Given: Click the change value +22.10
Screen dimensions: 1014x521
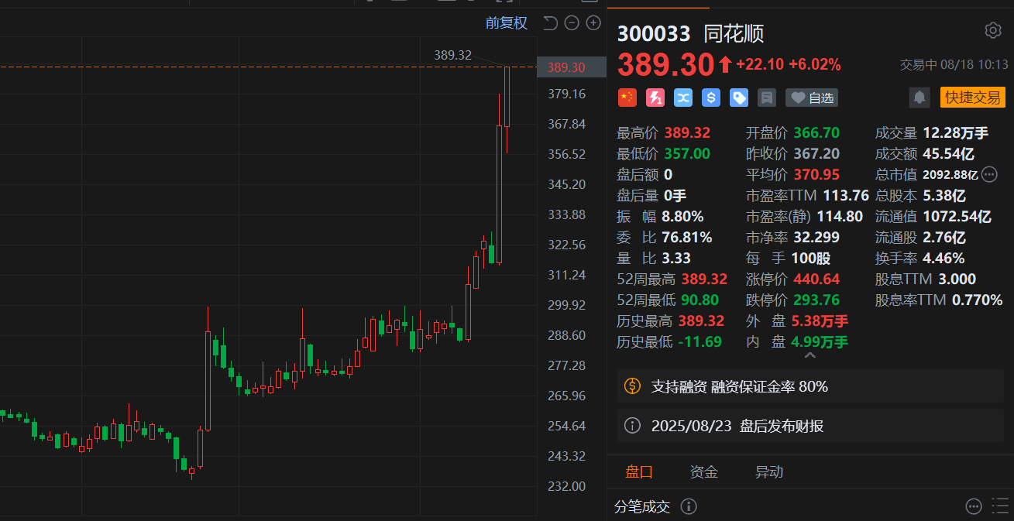Looking at the screenshot, I should click(x=759, y=65).
